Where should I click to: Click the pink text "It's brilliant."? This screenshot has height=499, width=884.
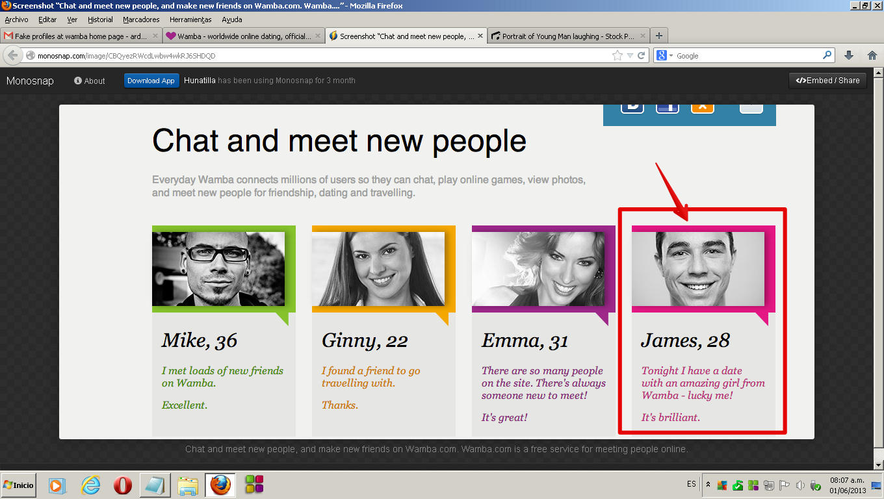point(671,417)
